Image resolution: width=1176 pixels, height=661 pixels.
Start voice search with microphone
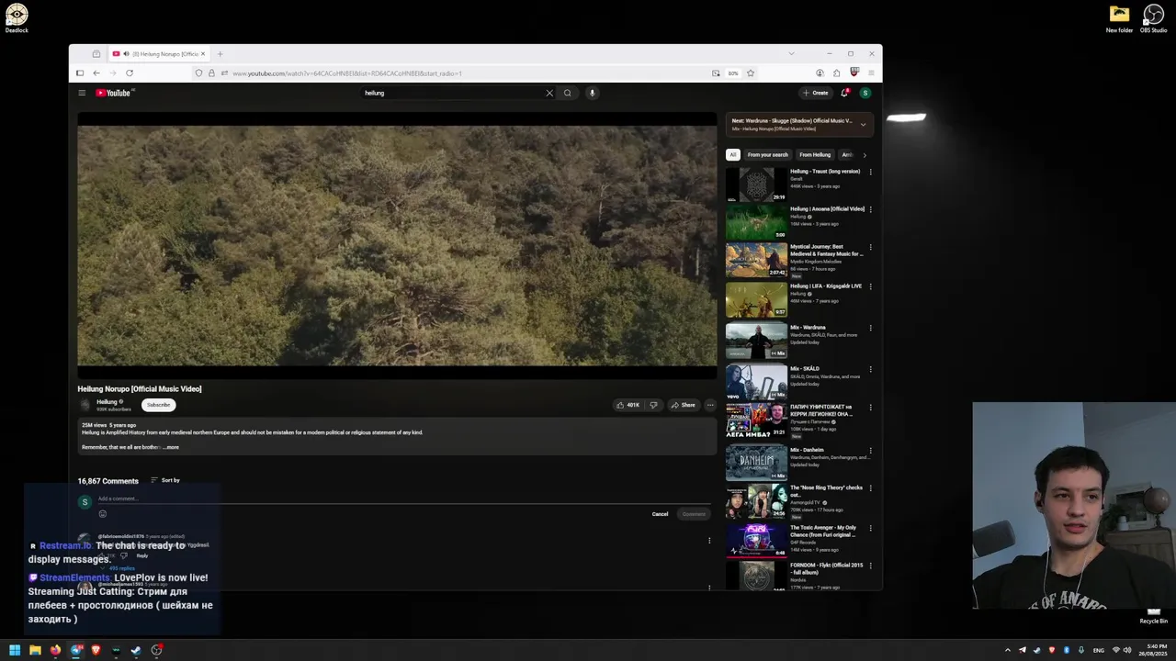(592, 93)
